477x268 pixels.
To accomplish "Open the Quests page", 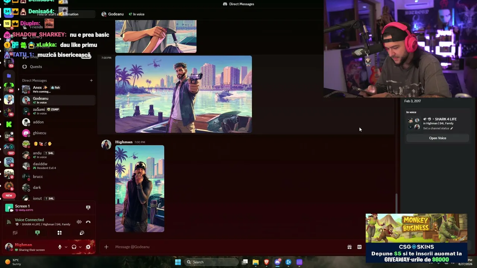I will [x=36, y=67].
